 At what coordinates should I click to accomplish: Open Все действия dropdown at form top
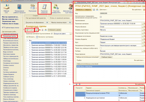[137, 10]
